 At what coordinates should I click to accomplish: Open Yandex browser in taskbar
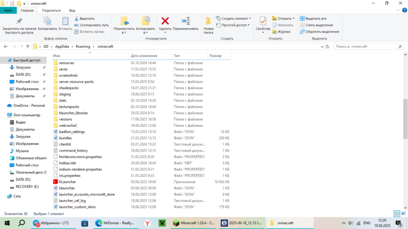click(148, 223)
